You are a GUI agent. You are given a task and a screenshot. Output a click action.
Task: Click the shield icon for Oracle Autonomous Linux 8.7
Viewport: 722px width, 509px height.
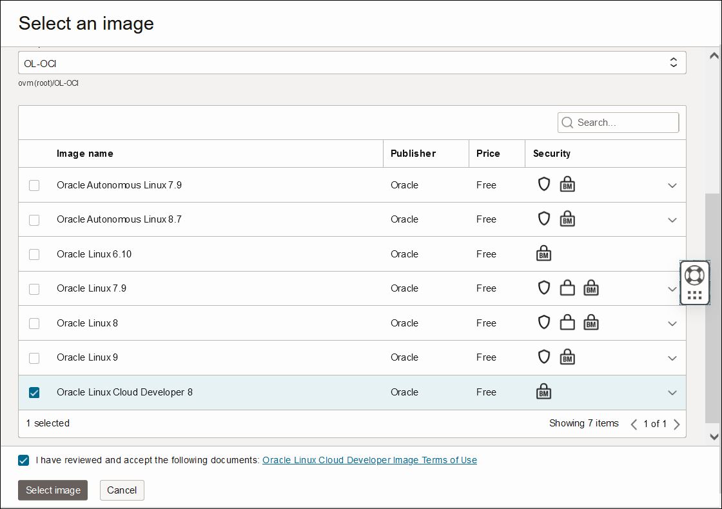(x=544, y=219)
